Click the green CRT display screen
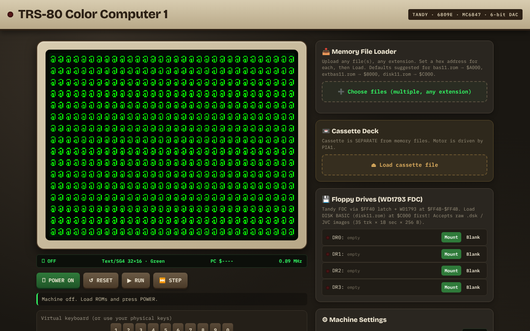The image size is (530, 331). pyautogui.click(x=172, y=145)
